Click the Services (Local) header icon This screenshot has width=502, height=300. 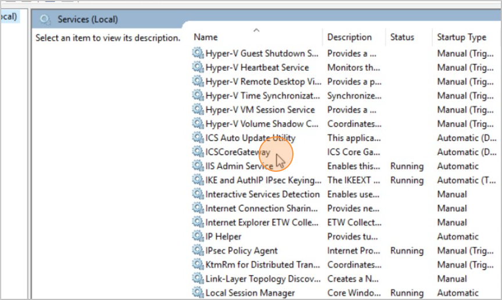coord(45,20)
